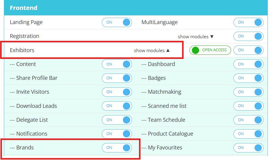Image resolution: width=269 pixels, height=160 pixels.
Task: Switch off the Matchmaking module
Action: (x=249, y=92)
